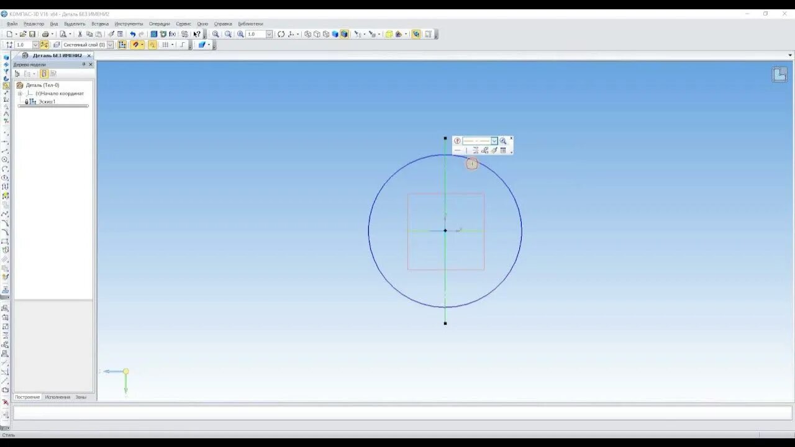Viewport: 795px width, 447px height.
Task: Toggle the grid display icon
Action: [x=166, y=45]
